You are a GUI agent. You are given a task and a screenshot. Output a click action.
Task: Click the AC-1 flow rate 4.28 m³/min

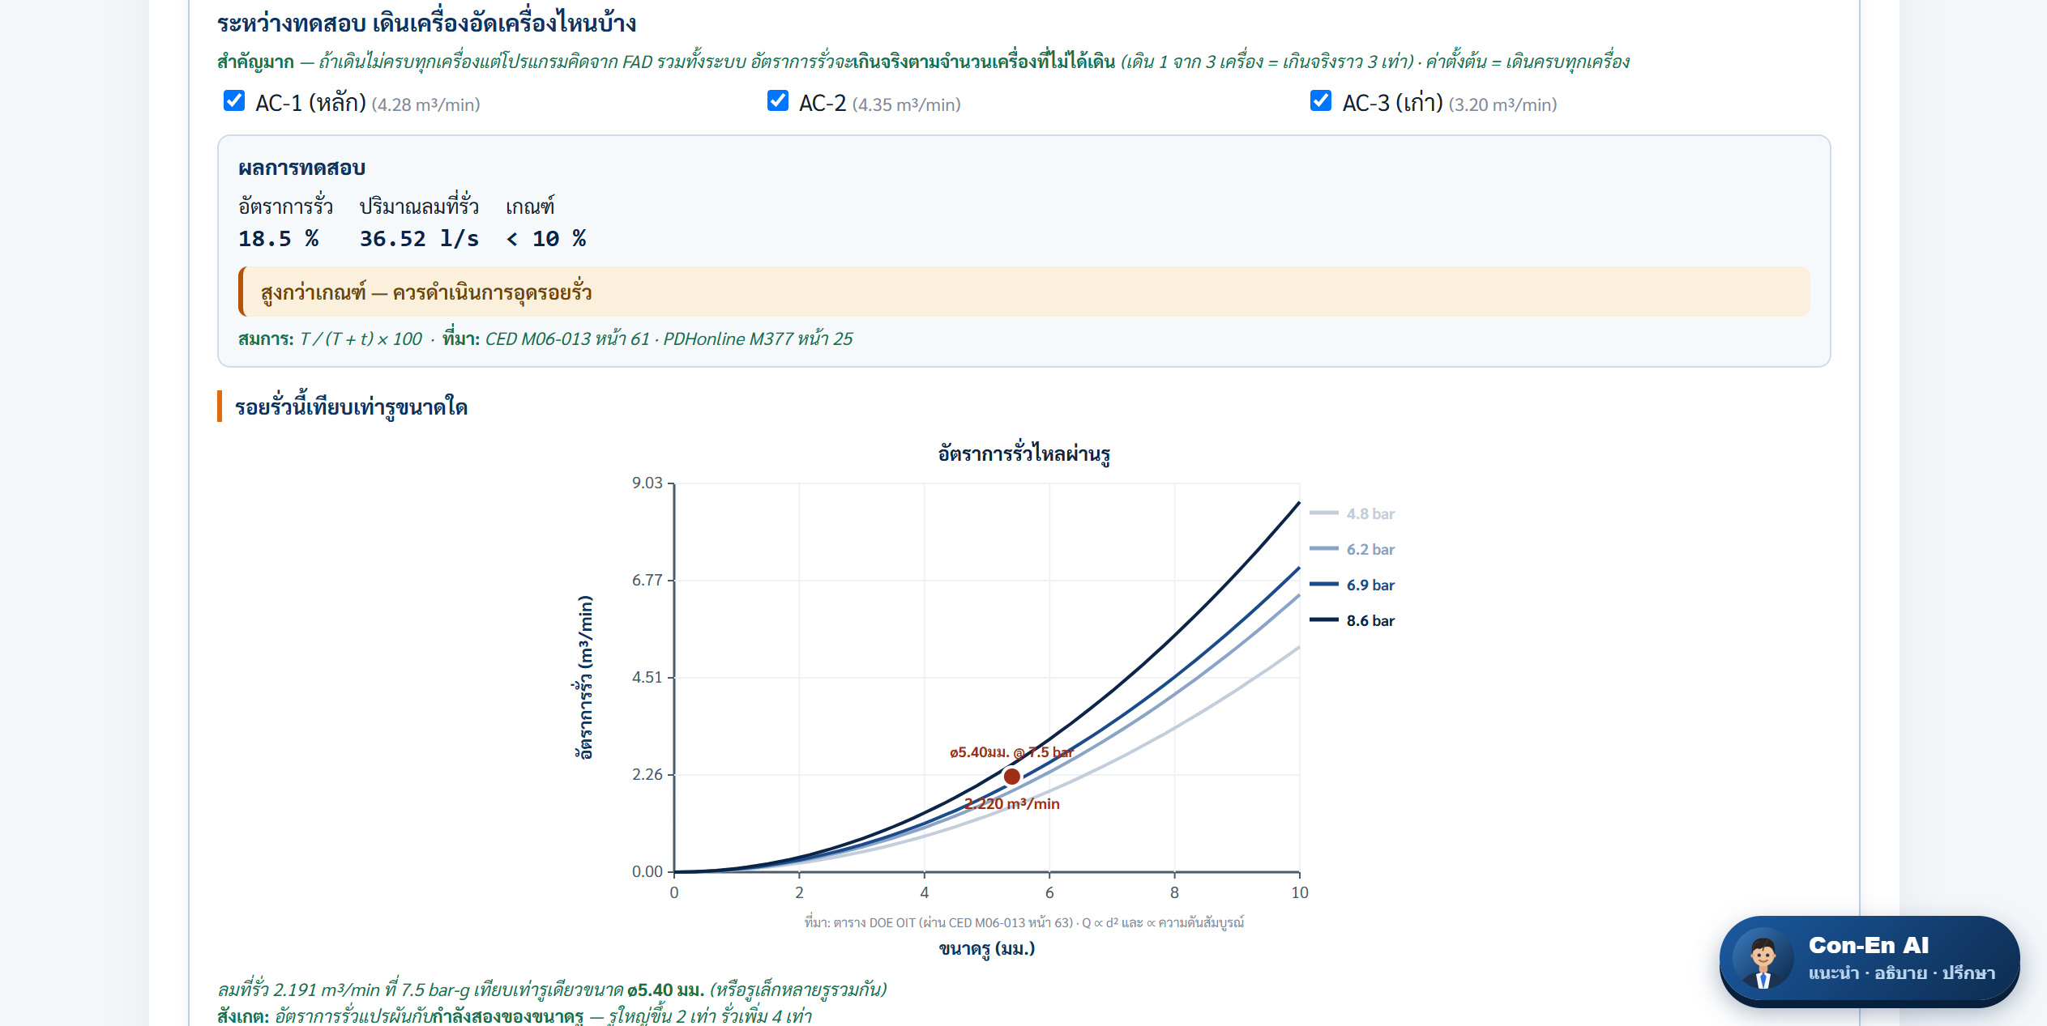(425, 104)
